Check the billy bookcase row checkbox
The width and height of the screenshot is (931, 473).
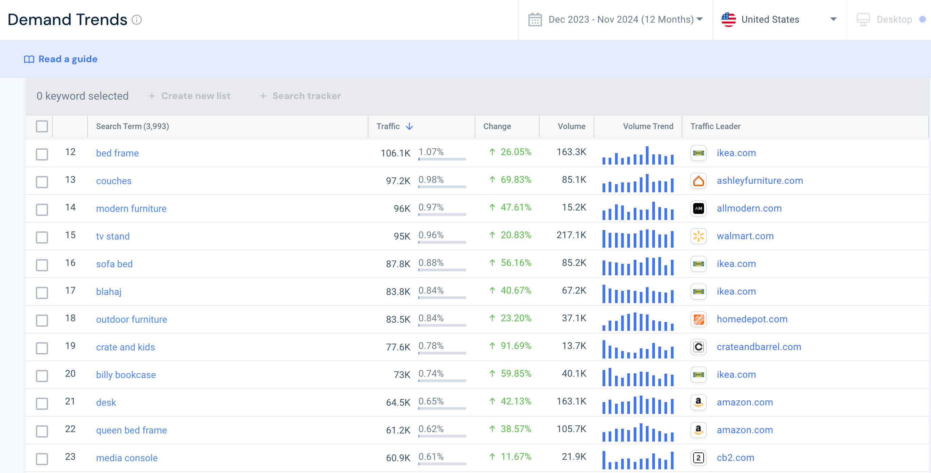42,376
